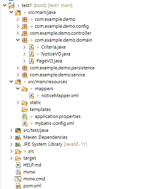Click the com.example.demo.service package icon
This screenshot has height=189, width=151.
pyautogui.click(x=25, y=75)
